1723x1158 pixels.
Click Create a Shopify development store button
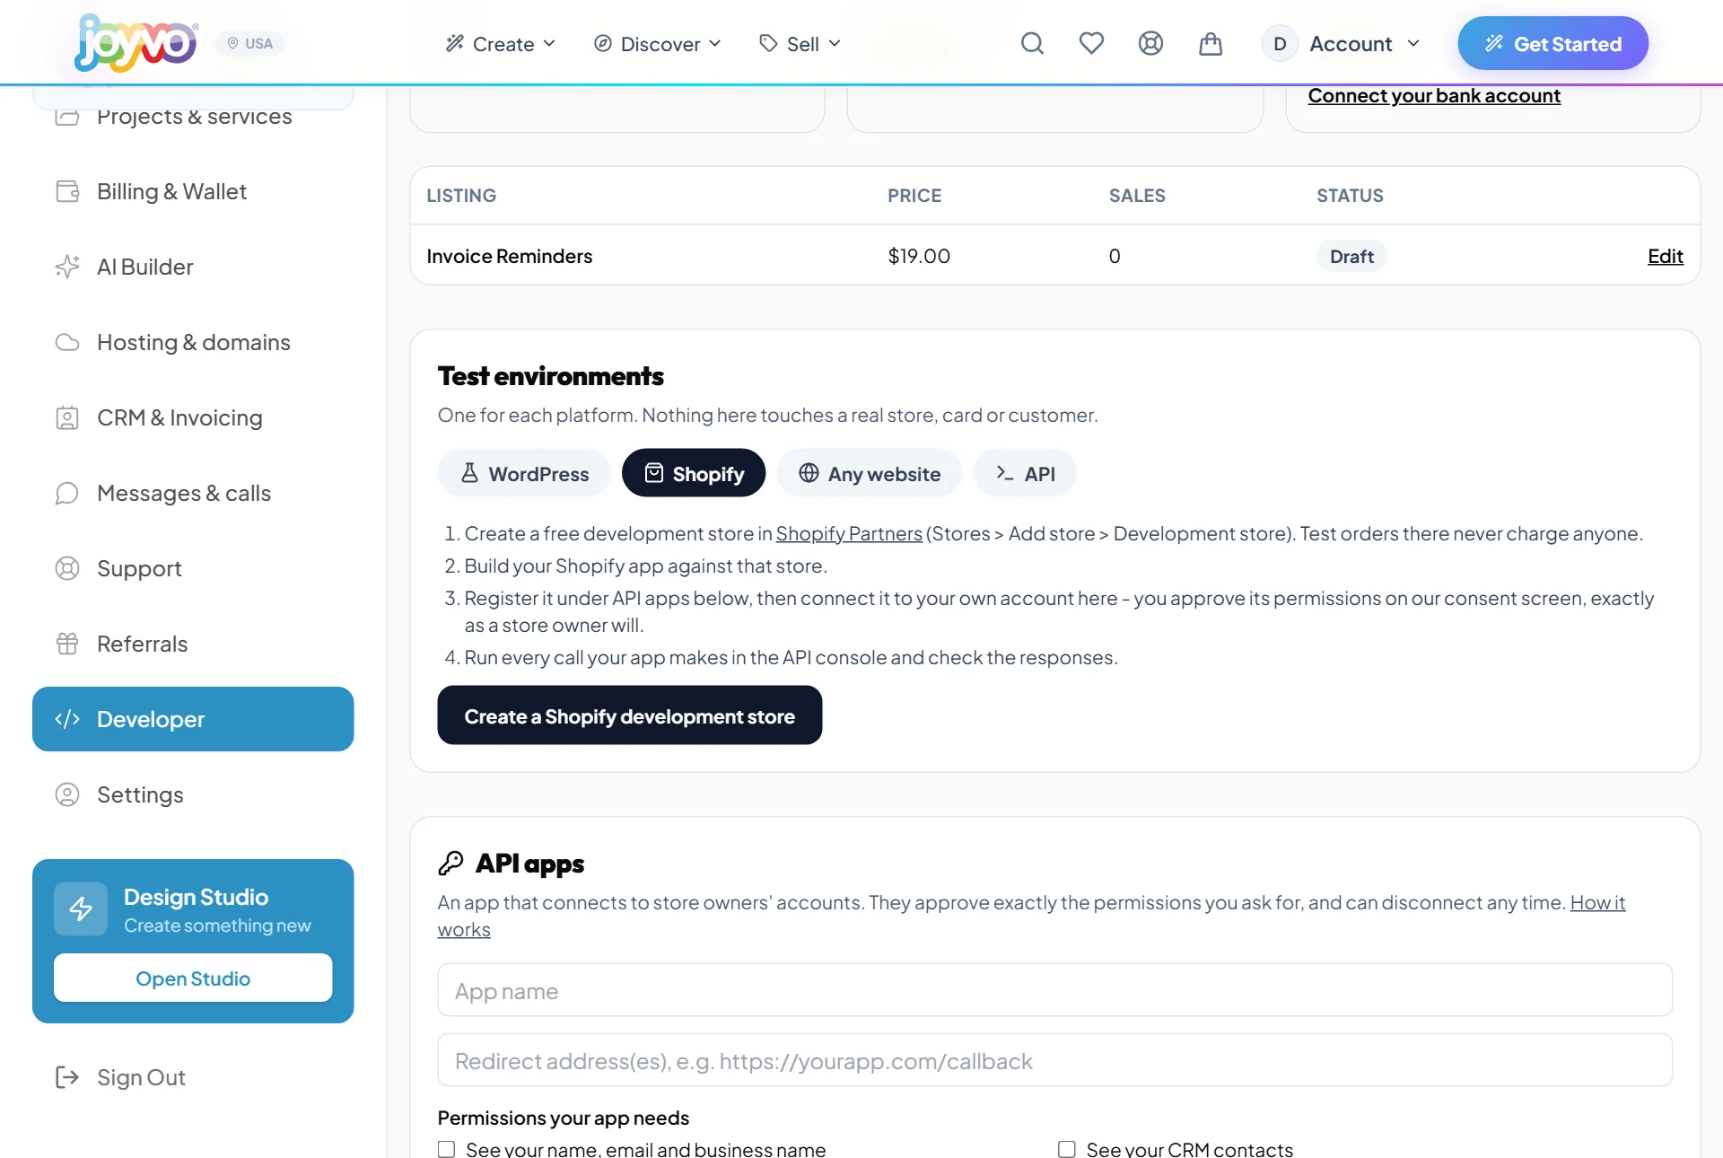pos(630,715)
